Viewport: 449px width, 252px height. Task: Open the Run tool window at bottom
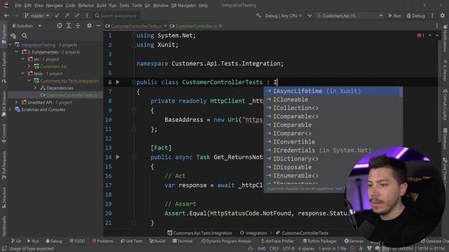point(33,241)
